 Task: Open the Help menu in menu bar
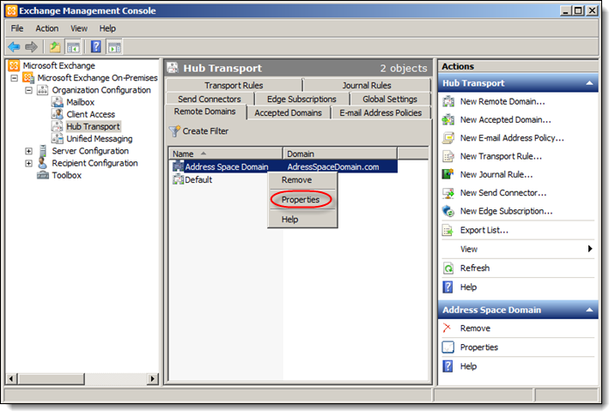(x=107, y=28)
